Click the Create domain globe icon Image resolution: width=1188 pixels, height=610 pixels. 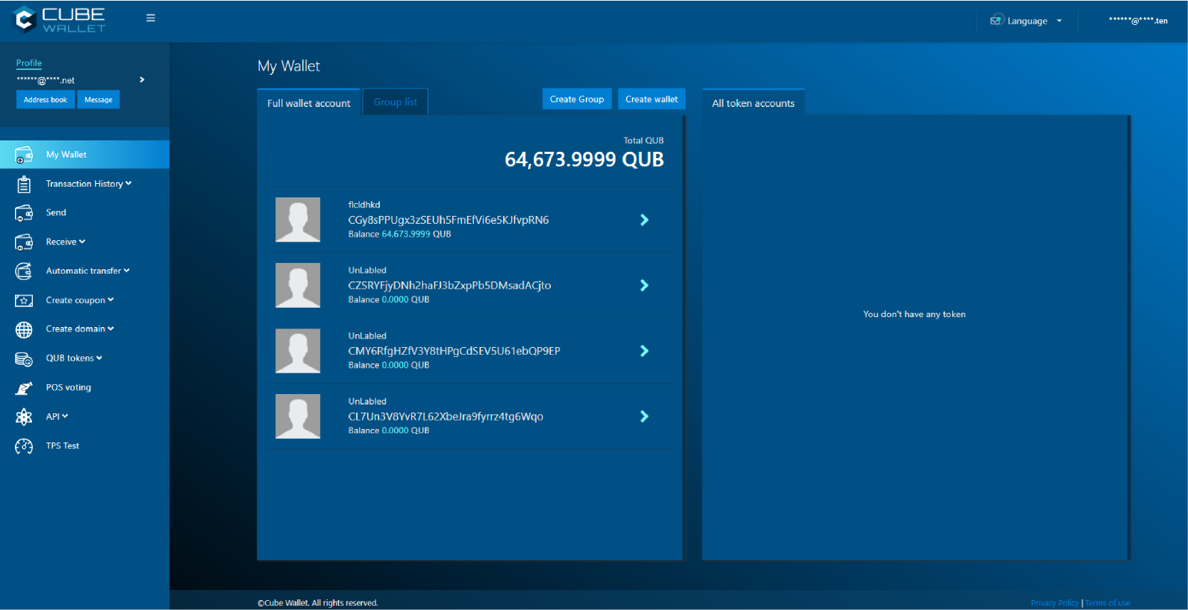click(24, 329)
